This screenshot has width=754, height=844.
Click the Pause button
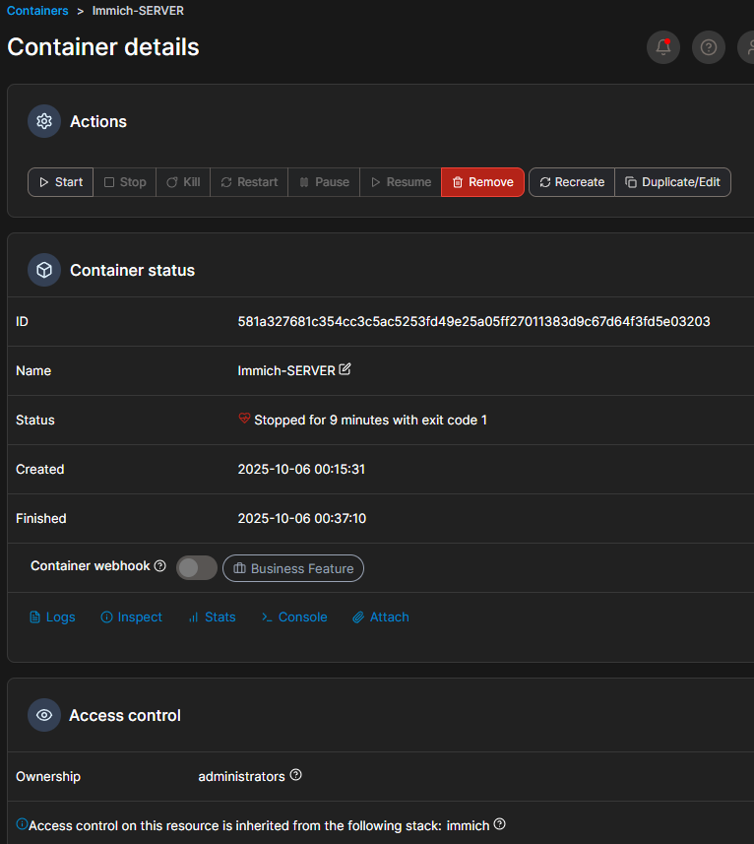tap(324, 182)
